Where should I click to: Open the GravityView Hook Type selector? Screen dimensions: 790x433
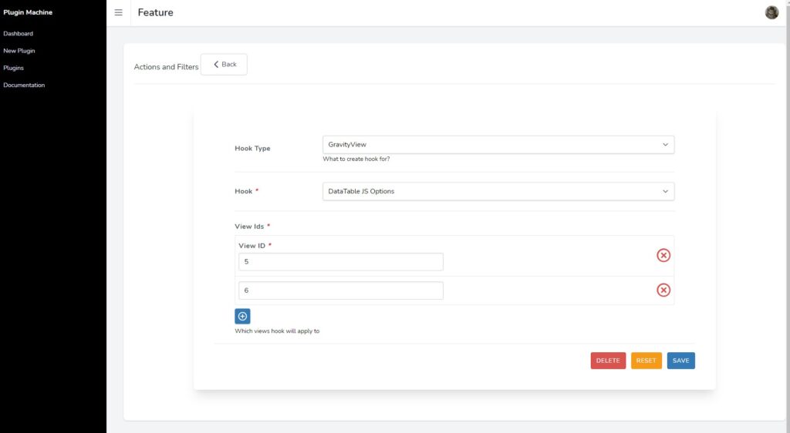(498, 145)
